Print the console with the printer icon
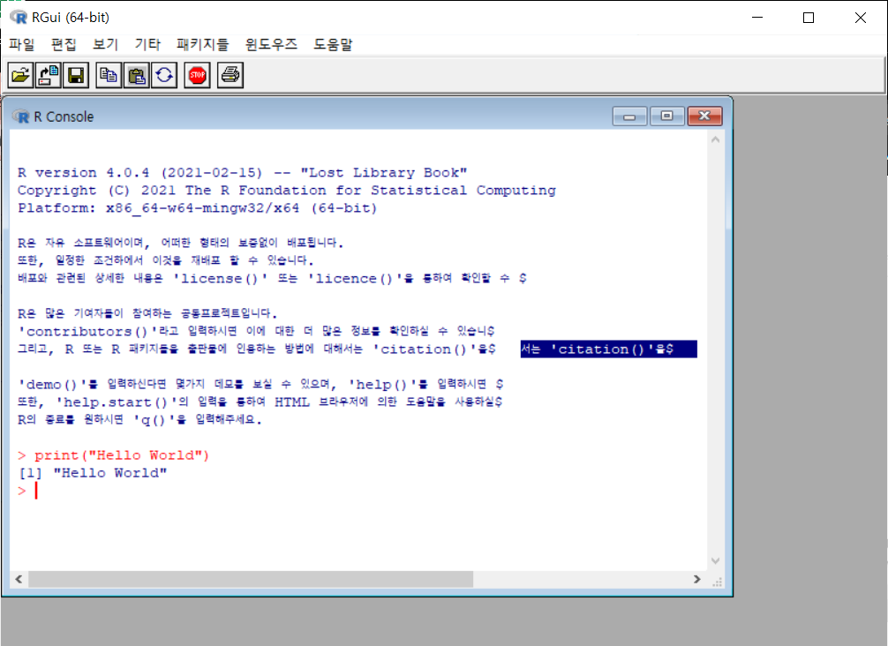This screenshot has height=646, width=888. point(230,75)
